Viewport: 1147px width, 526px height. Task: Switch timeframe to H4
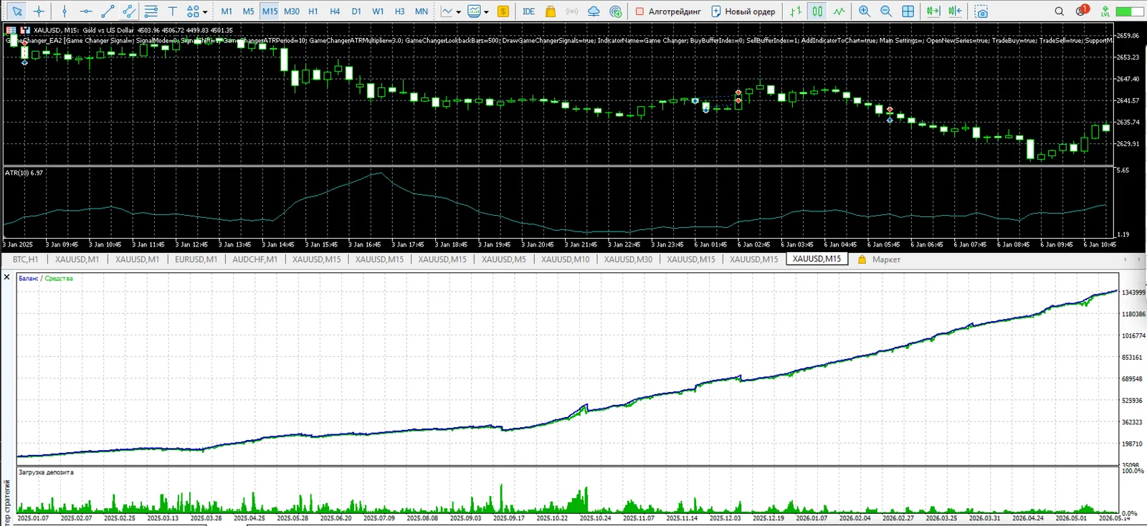click(335, 11)
